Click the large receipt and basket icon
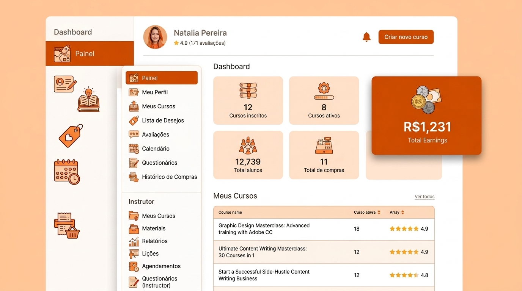Image resolution: width=522 pixels, height=291 pixels. coord(67,225)
